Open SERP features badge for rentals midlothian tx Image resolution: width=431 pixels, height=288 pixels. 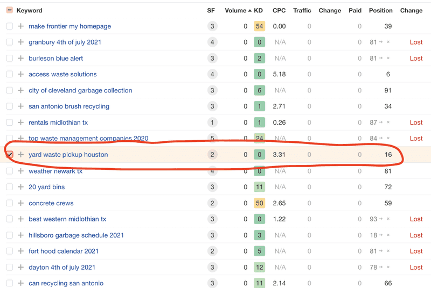click(x=212, y=123)
